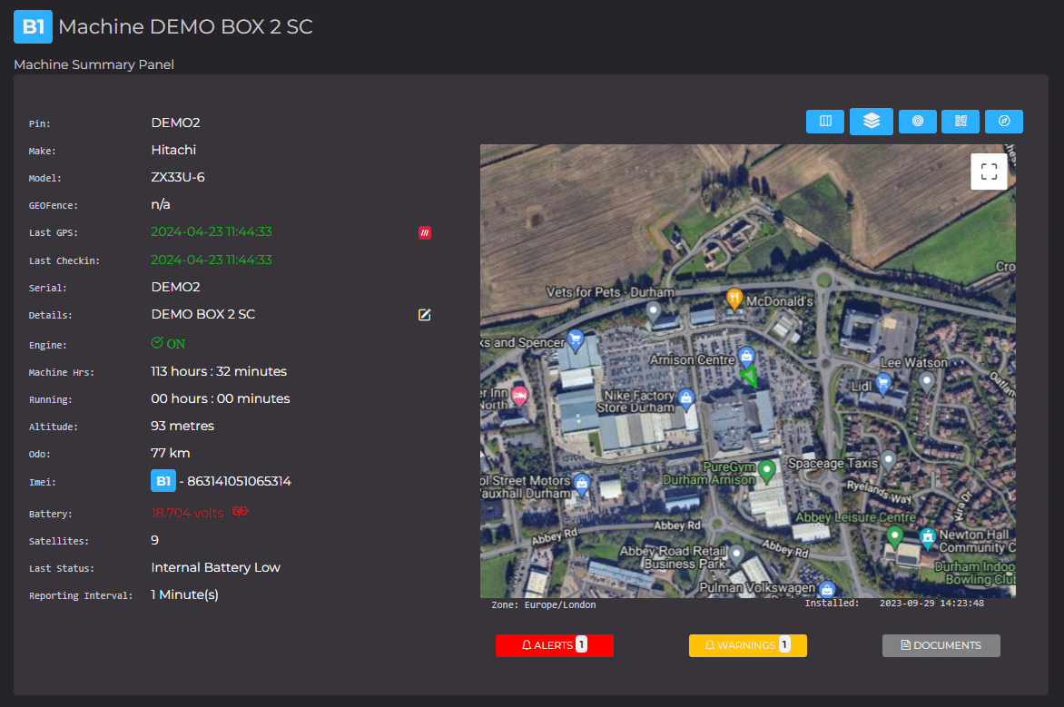This screenshot has width=1064, height=707.
Task: Open the ALERTS panel
Action: [554, 645]
